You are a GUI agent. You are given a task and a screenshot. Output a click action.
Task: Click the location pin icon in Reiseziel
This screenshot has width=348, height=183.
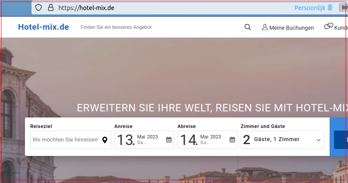[x=105, y=140]
